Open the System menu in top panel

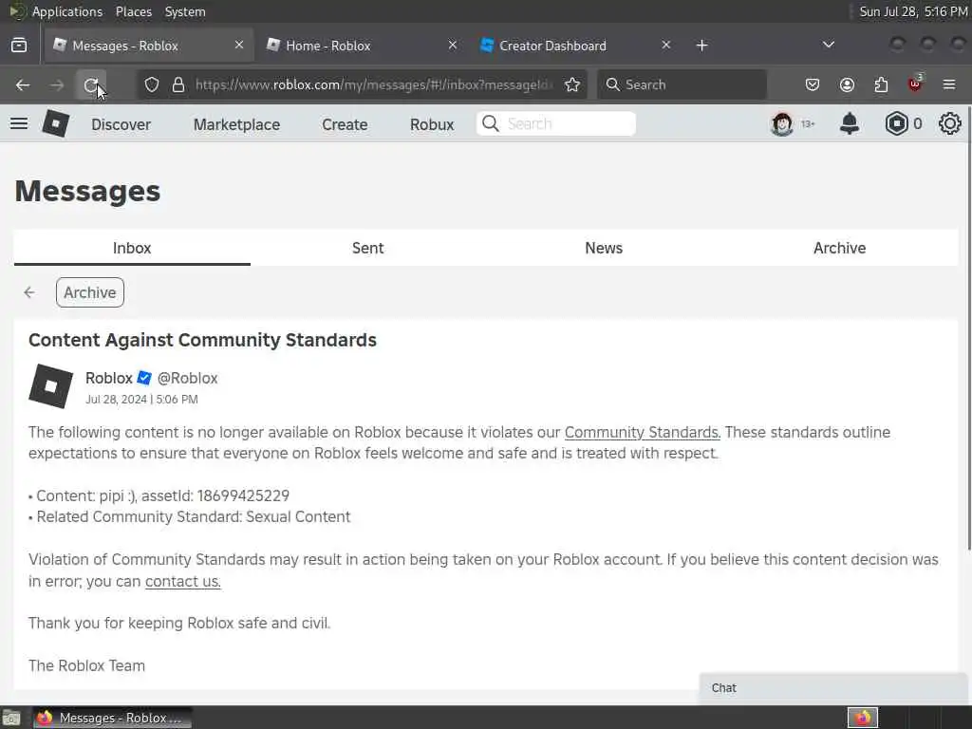pyautogui.click(x=185, y=11)
